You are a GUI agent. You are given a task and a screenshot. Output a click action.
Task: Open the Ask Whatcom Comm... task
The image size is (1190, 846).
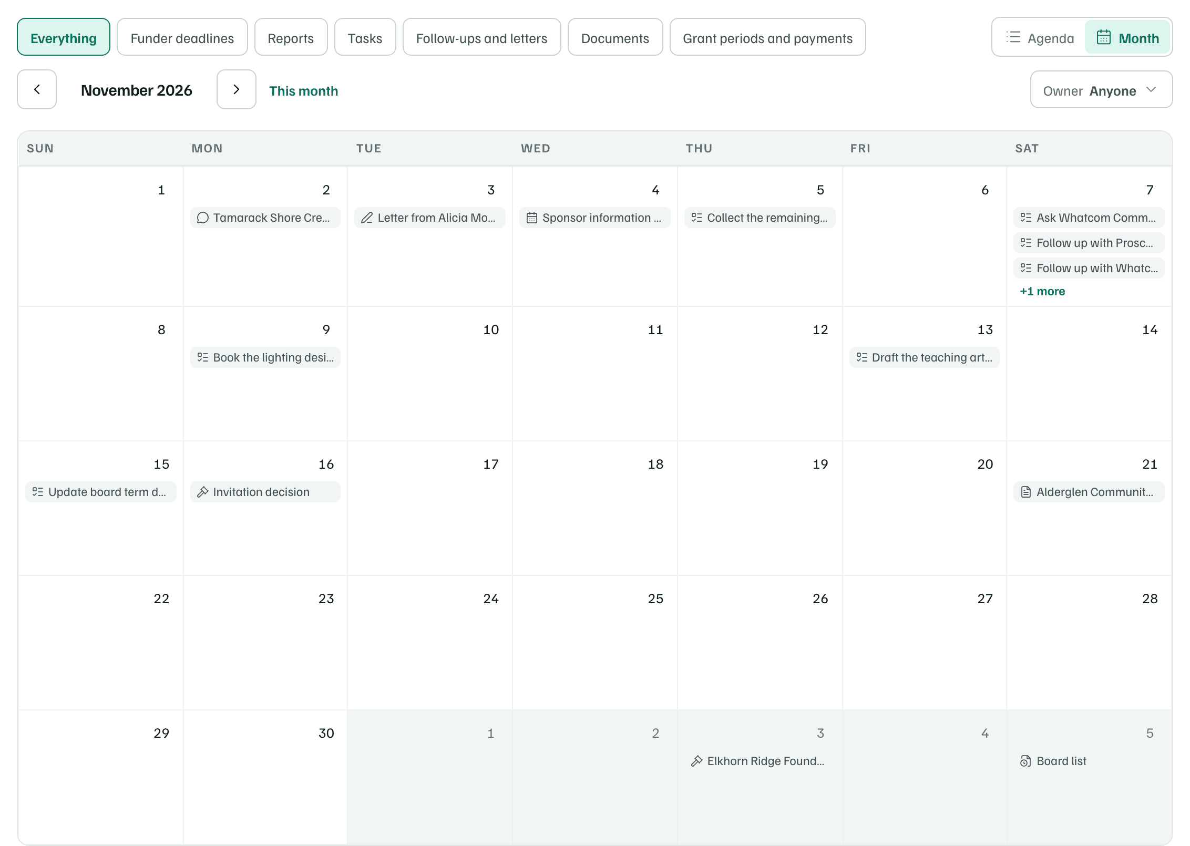tap(1089, 218)
